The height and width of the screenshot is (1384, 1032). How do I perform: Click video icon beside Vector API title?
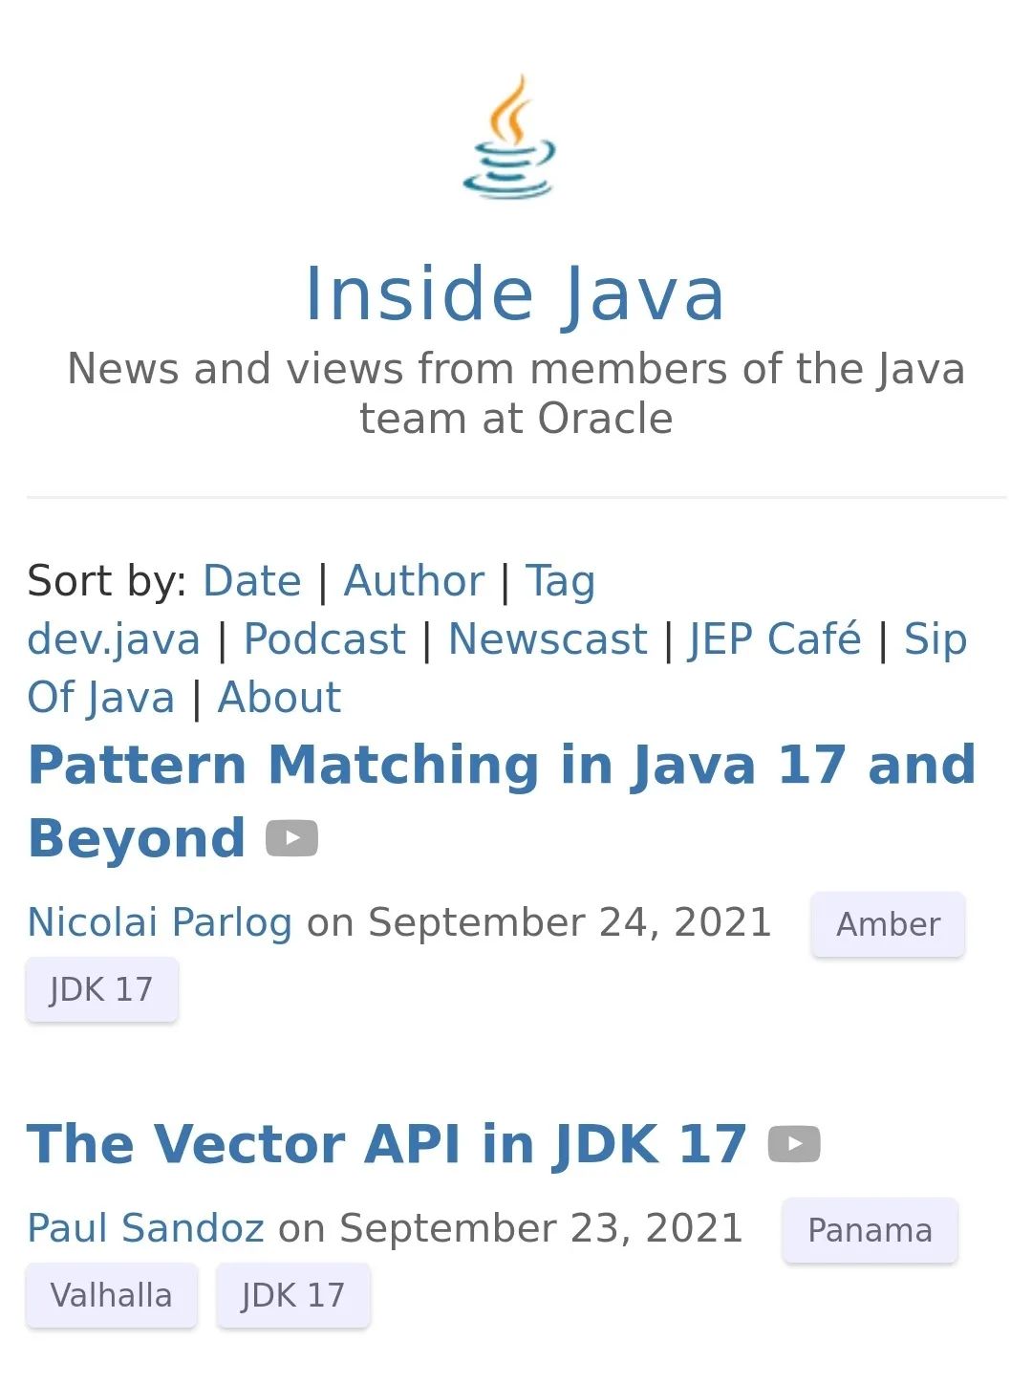coord(794,1144)
